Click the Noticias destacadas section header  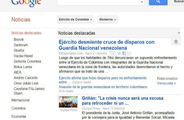coord(77,33)
